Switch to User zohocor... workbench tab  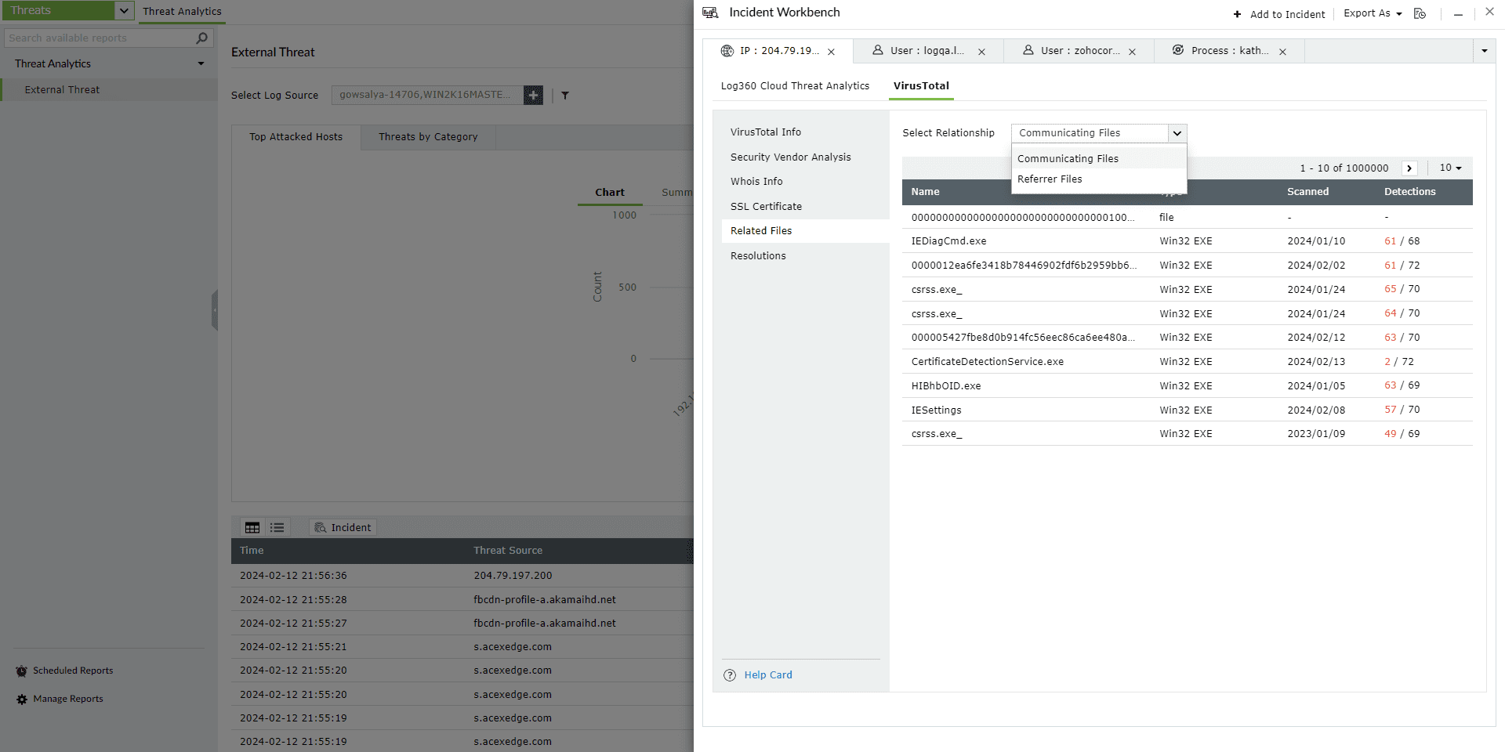click(x=1079, y=51)
